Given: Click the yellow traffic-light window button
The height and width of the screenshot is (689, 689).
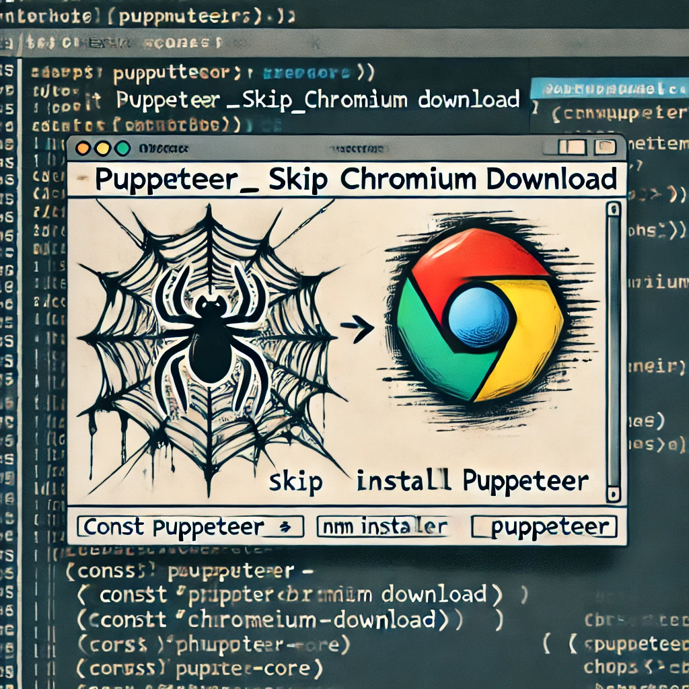Looking at the screenshot, I should click(x=103, y=149).
